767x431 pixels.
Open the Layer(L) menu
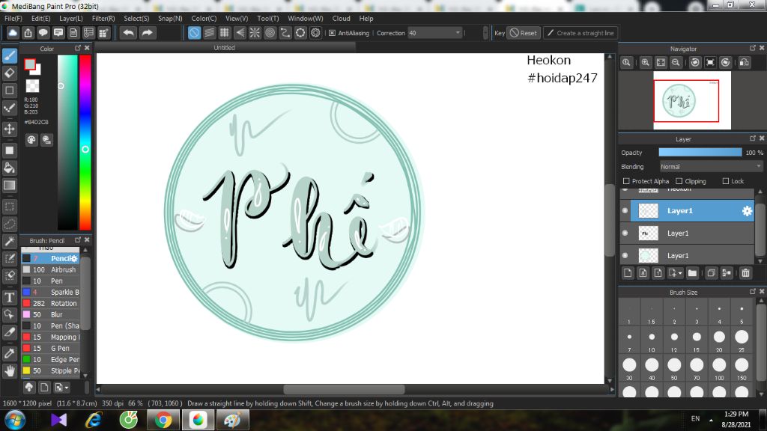[71, 19]
